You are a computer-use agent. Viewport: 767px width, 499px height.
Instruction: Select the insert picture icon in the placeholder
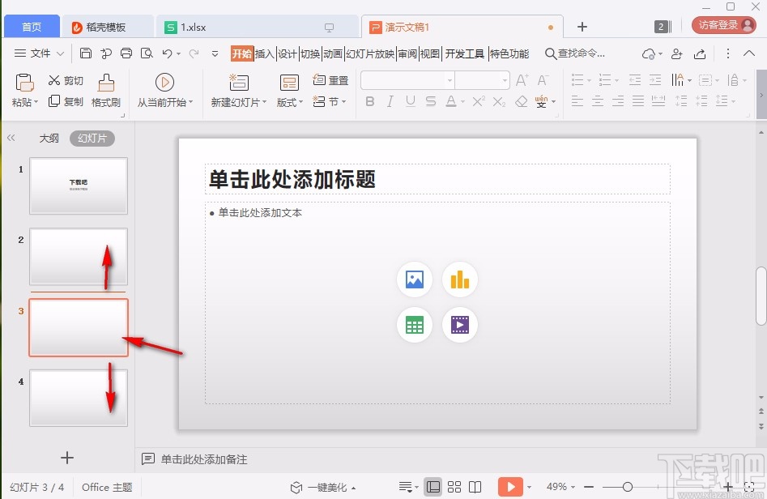click(414, 279)
